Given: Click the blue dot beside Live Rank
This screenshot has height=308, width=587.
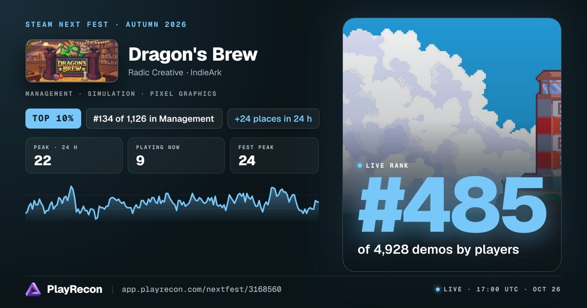Looking at the screenshot, I should 360,166.
